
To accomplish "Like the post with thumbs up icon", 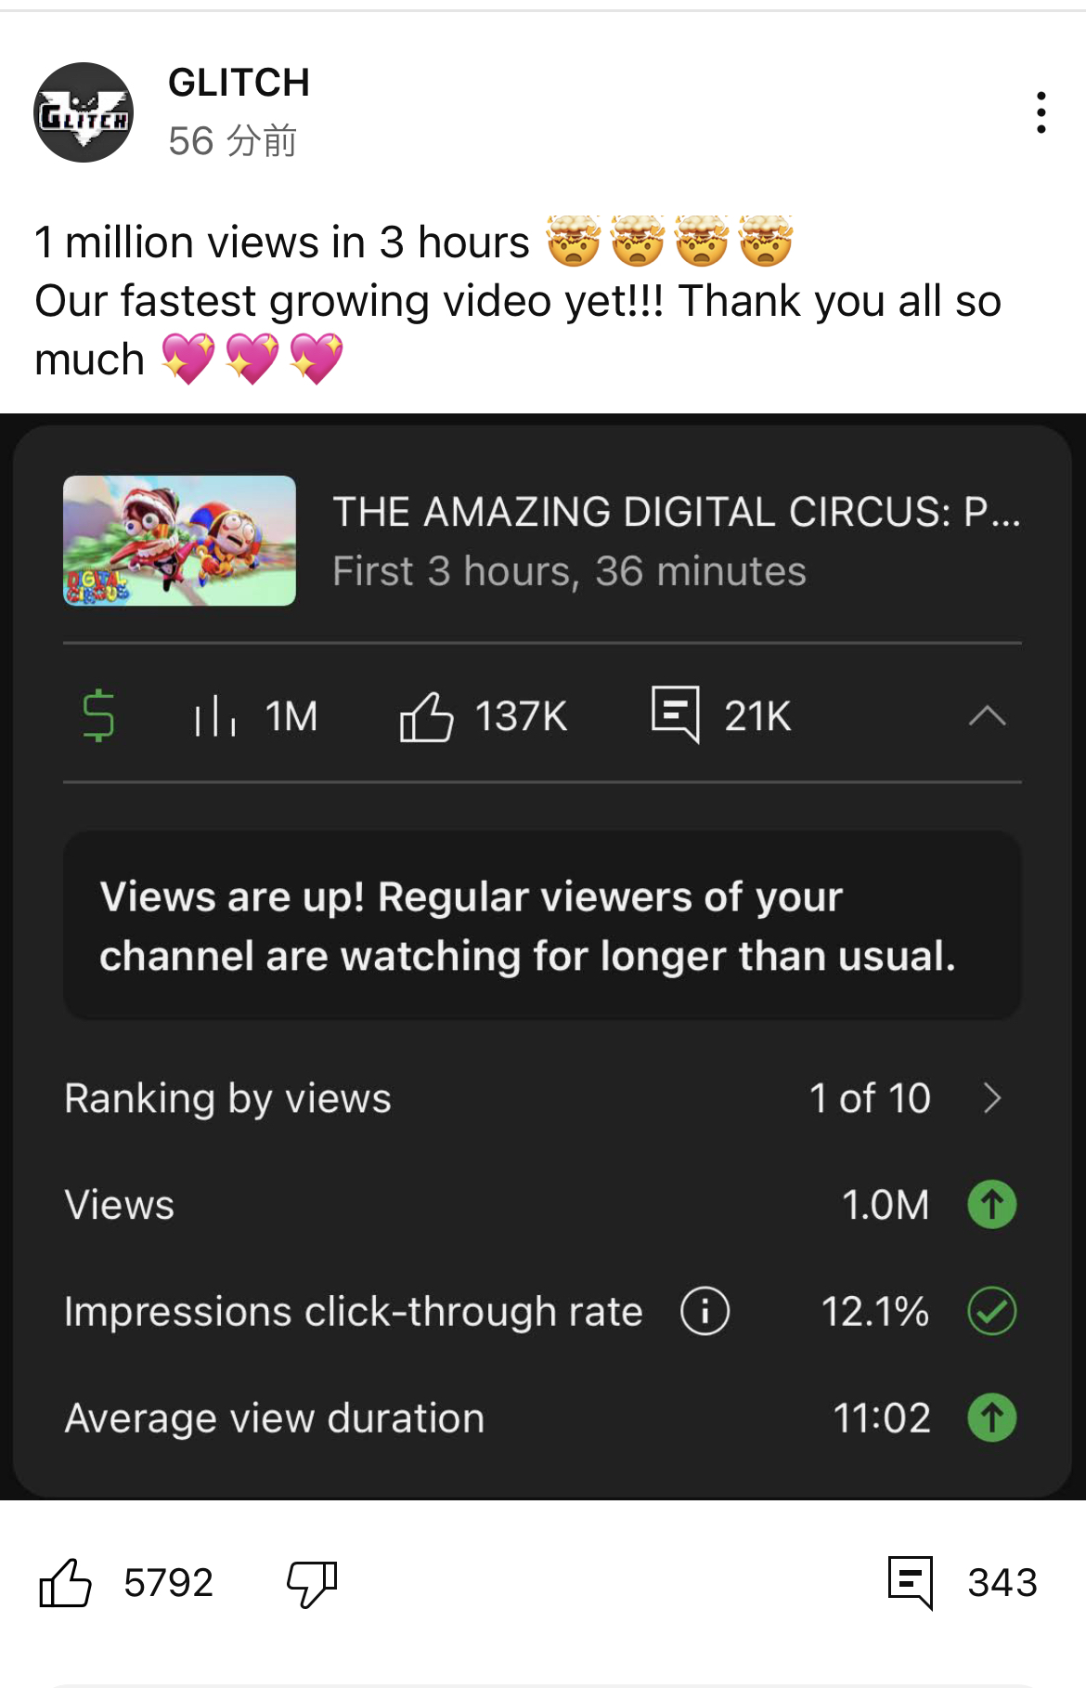I will click(65, 1582).
